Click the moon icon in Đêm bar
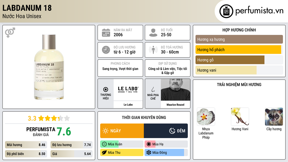The image size is (288, 162). pos(172,131)
